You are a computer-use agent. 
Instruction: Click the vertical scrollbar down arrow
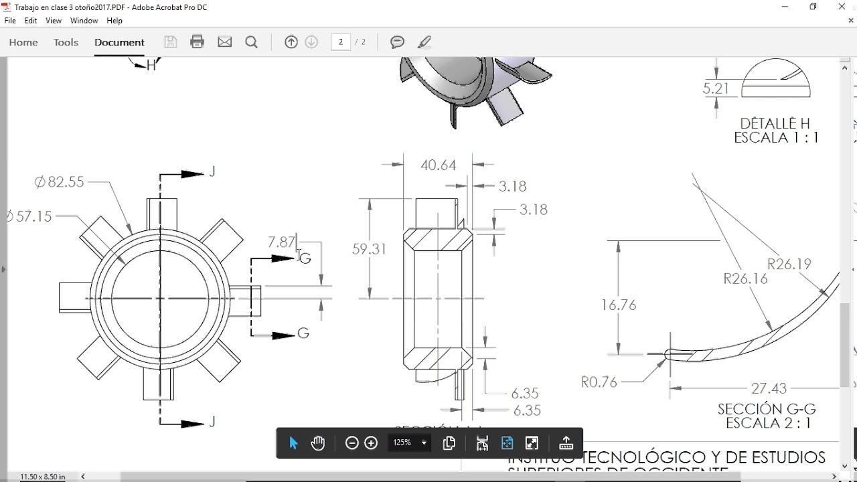tap(845, 467)
